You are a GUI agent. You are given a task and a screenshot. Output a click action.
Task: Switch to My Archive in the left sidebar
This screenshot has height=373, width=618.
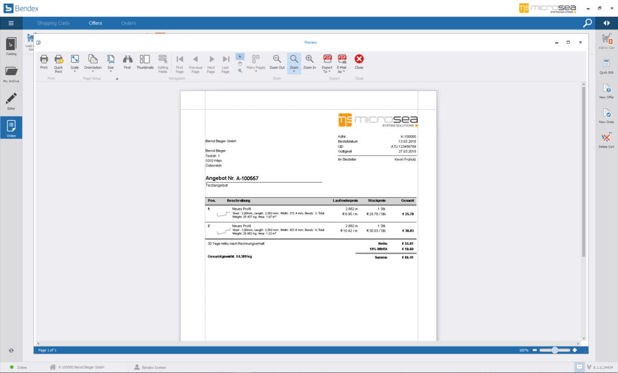(x=10, y=72)
